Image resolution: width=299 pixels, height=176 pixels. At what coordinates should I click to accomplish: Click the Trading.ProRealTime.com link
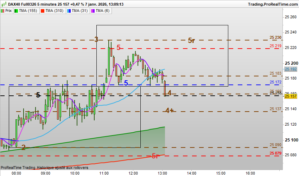click(x=273, y=4)
